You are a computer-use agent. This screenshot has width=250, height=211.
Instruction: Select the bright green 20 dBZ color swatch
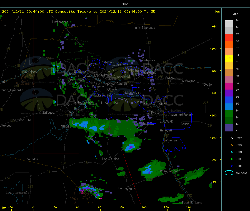[229, 114]
